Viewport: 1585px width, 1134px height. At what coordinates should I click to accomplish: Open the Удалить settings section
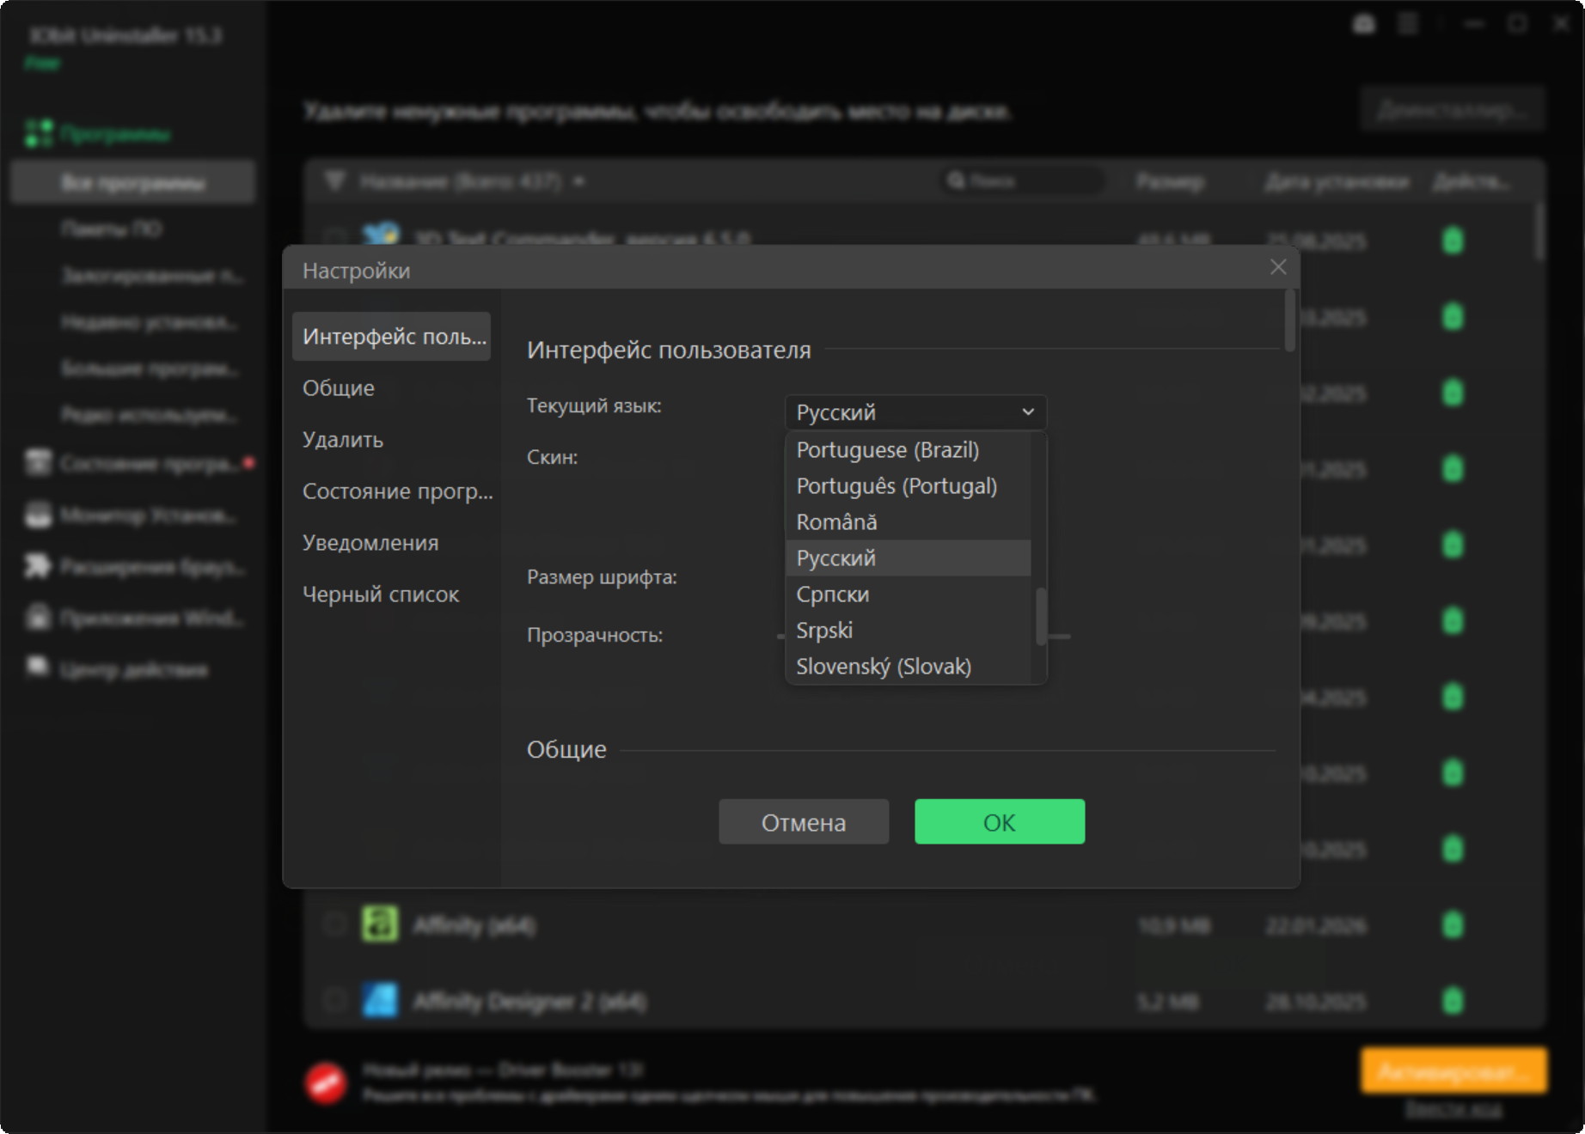(342, 440)
